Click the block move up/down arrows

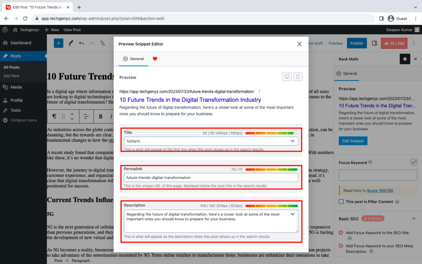point(72,116)
